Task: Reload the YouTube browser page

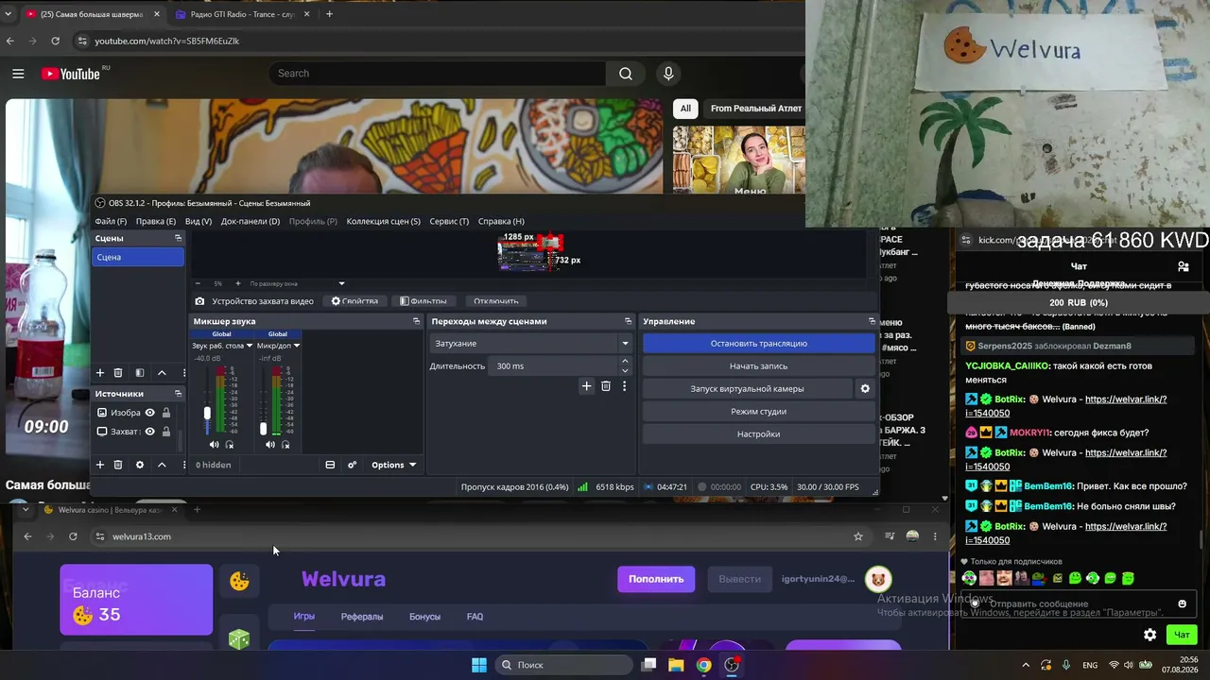Action: click(x=56, y=42)
